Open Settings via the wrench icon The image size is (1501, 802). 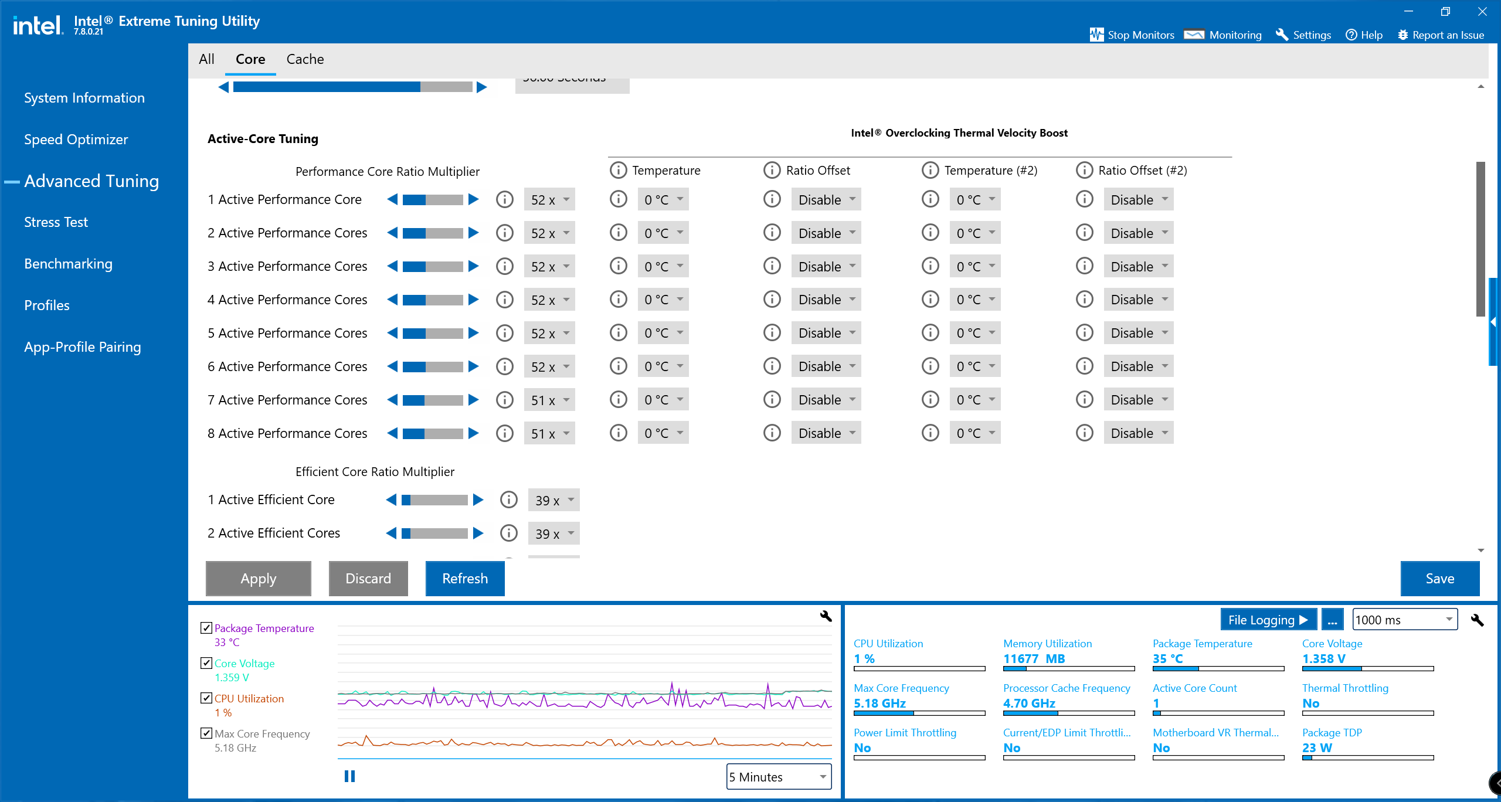point(1282,35)
